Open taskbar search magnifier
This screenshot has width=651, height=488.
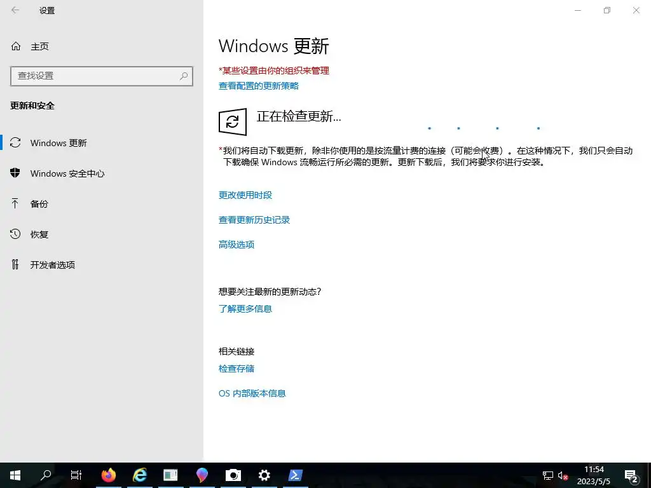click(x=46, y=475)
